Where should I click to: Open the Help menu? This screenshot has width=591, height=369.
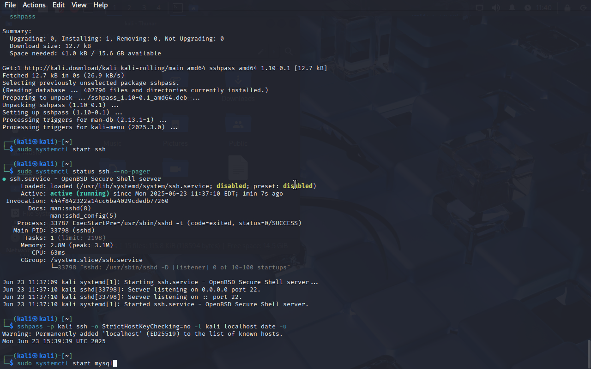[x=101, y=5]
